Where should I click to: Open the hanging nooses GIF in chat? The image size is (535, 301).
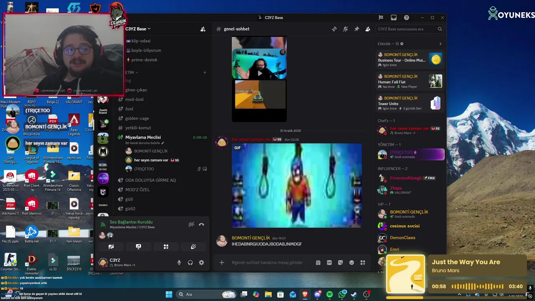[297, 186]
